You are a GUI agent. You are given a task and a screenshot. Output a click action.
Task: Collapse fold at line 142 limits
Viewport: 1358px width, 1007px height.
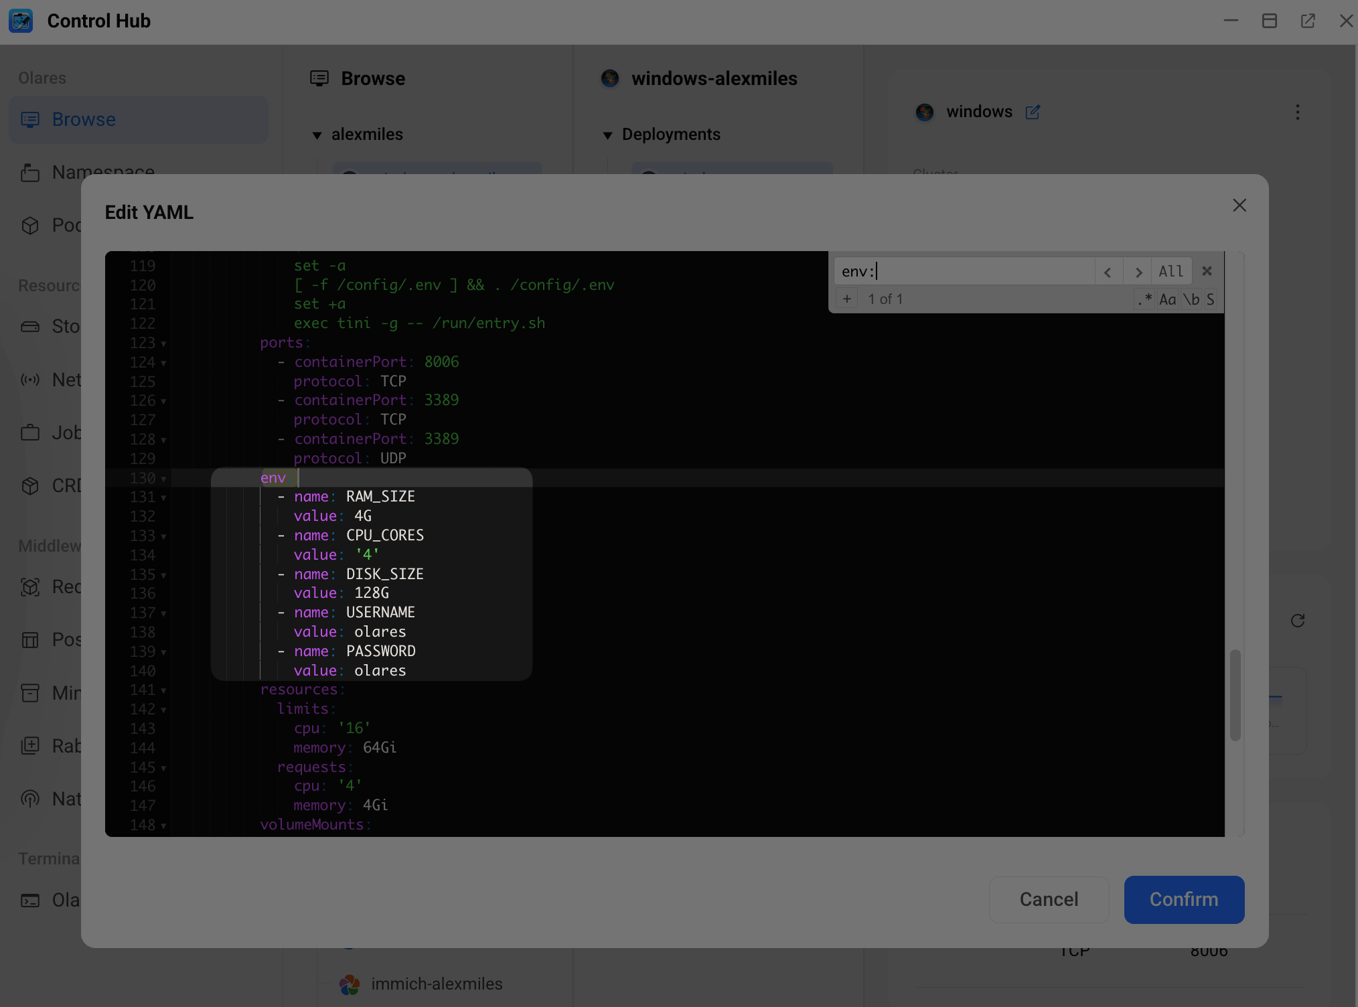click(163, 710)
